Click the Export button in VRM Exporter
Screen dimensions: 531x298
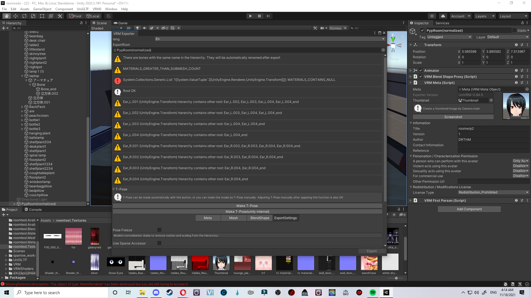pos(372,251)
